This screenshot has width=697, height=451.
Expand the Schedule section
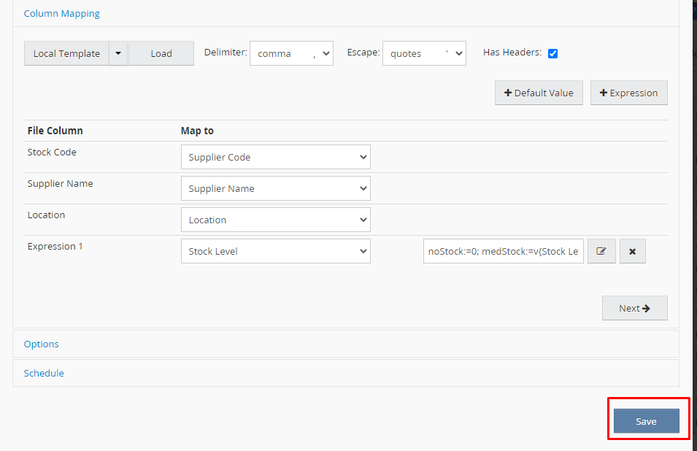coord(44,373)
